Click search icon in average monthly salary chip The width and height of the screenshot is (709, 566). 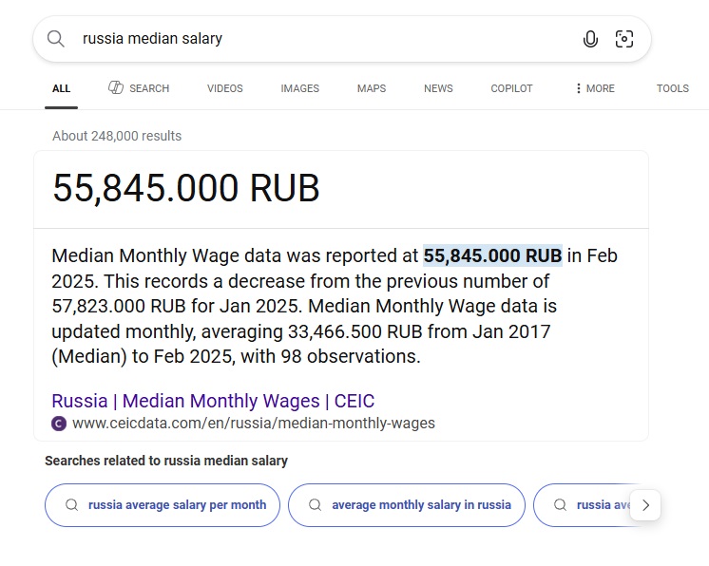(316, 504)
